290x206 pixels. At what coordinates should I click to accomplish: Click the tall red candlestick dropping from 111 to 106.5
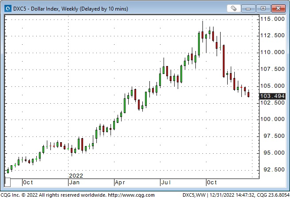[224, 61]
